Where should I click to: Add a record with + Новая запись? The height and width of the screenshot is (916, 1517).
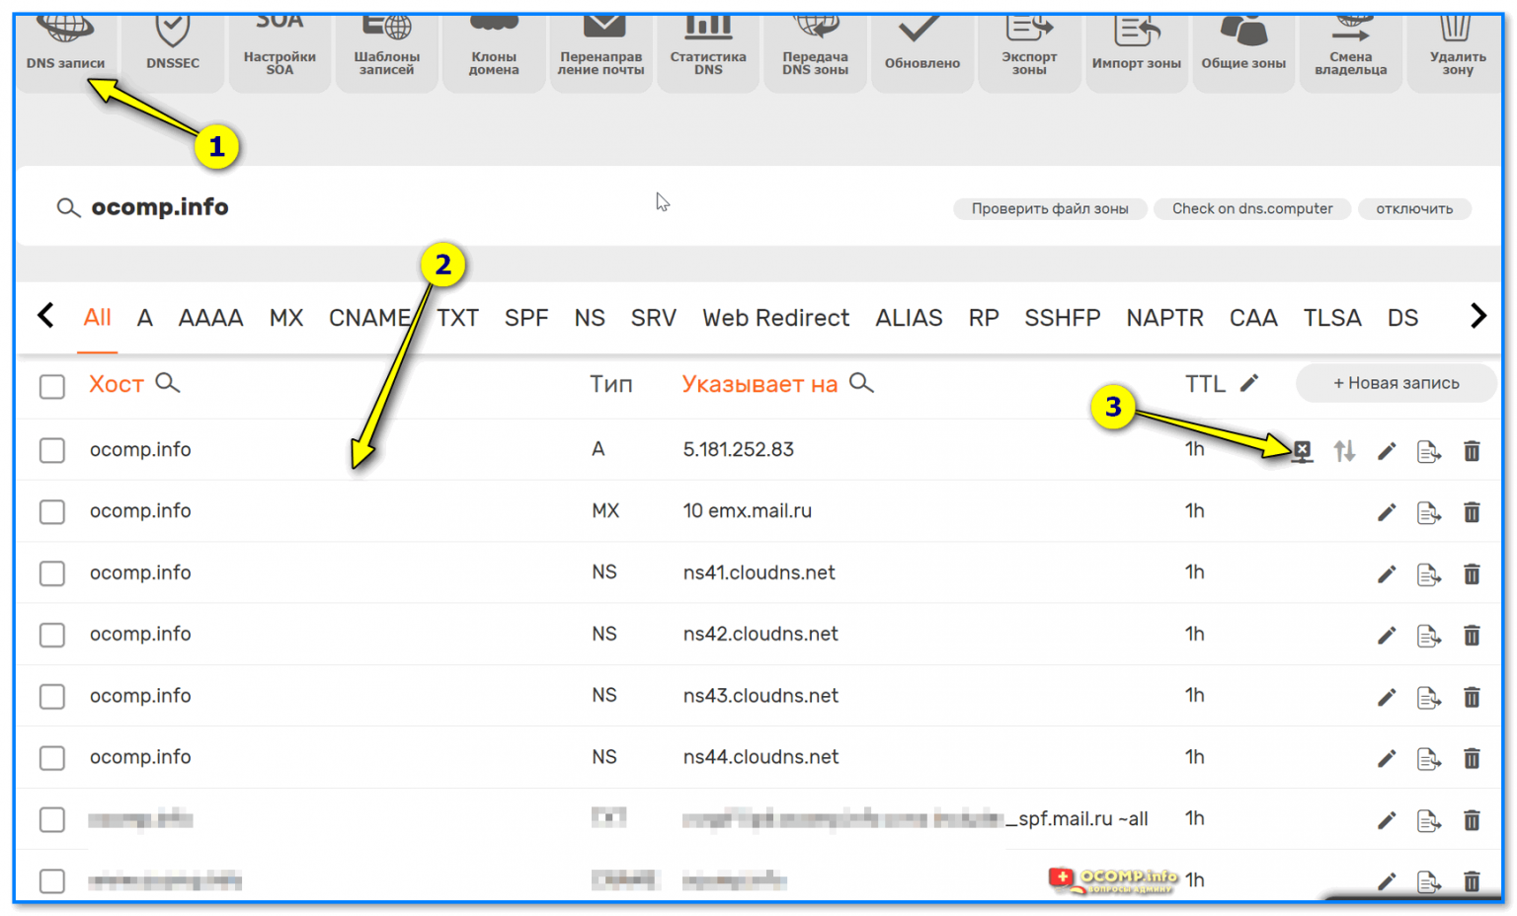1396,383
